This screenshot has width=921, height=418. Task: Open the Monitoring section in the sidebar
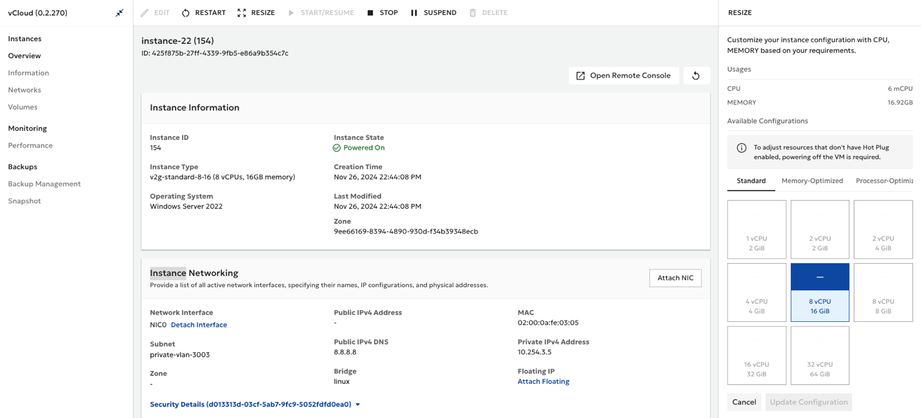27,128
